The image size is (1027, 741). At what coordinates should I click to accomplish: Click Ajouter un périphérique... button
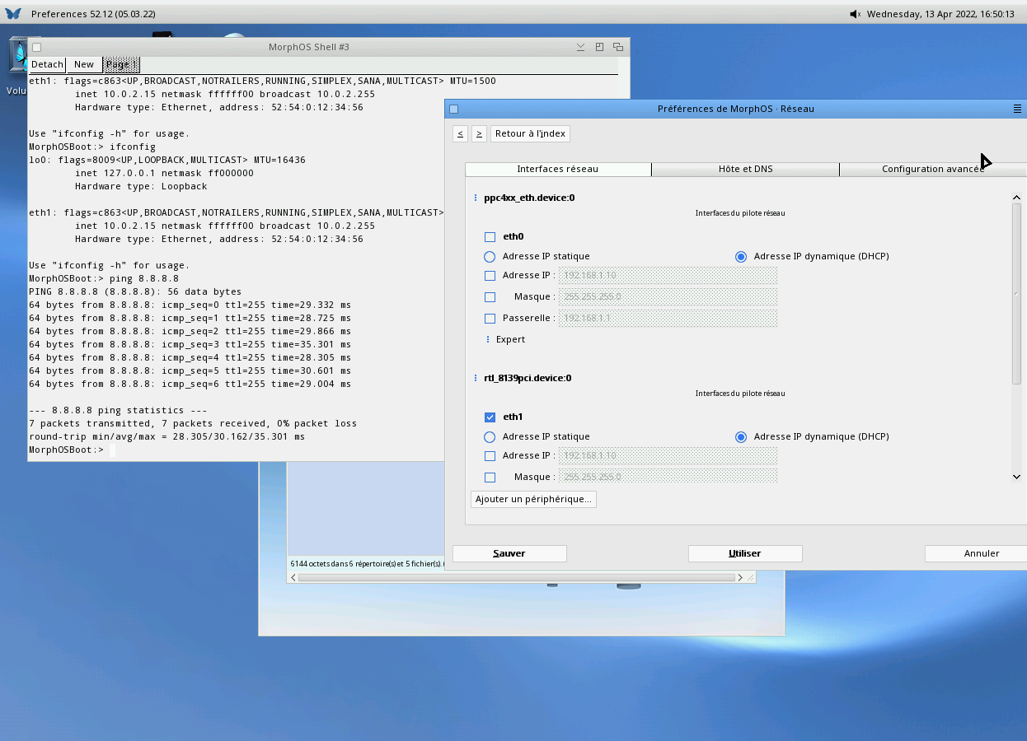533,499
